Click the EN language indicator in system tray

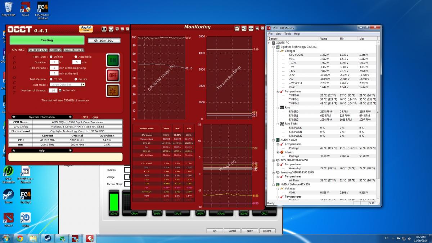(x=387, y=238)
